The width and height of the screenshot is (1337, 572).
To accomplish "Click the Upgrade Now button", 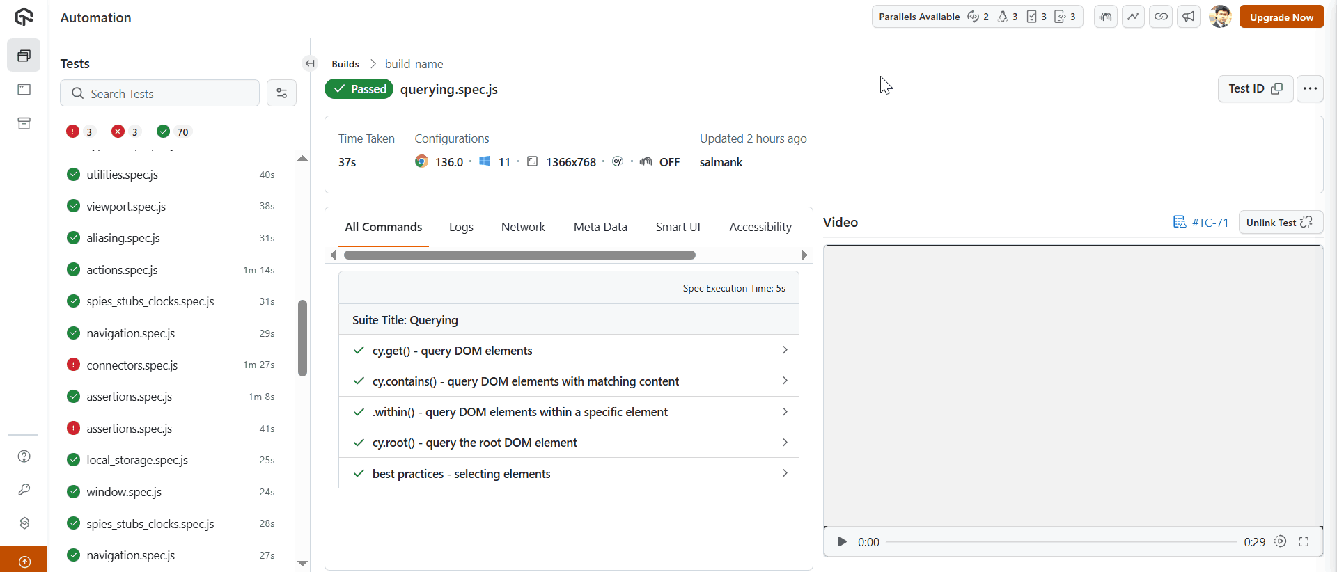I will (x=1281, y=17).
